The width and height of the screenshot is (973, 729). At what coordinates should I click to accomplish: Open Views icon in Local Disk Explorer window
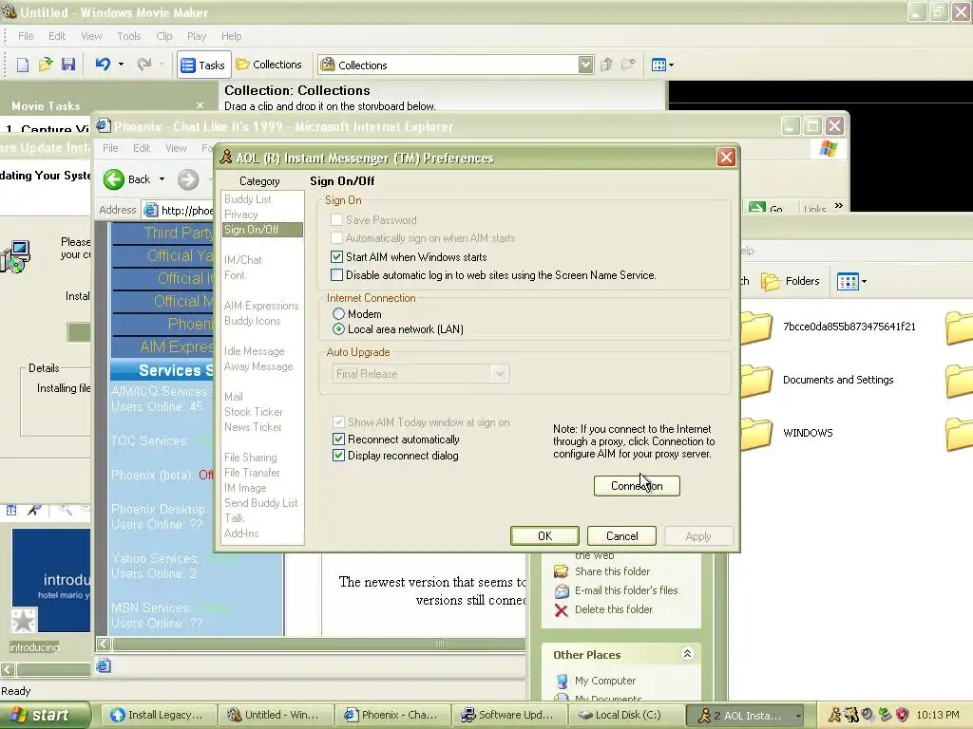tap(848, 281)
